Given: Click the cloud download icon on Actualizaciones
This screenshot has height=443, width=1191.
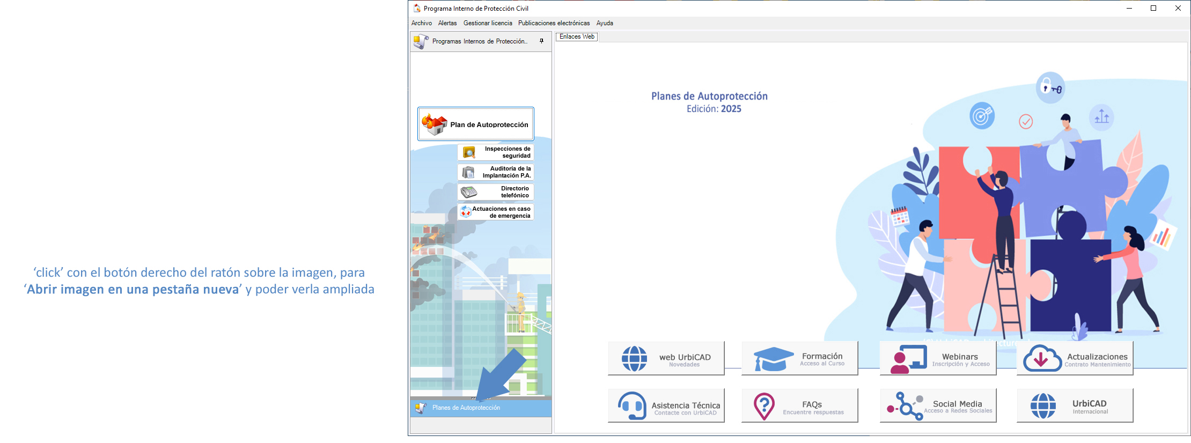Looking at the screenshot, I should pos(1042,358).
